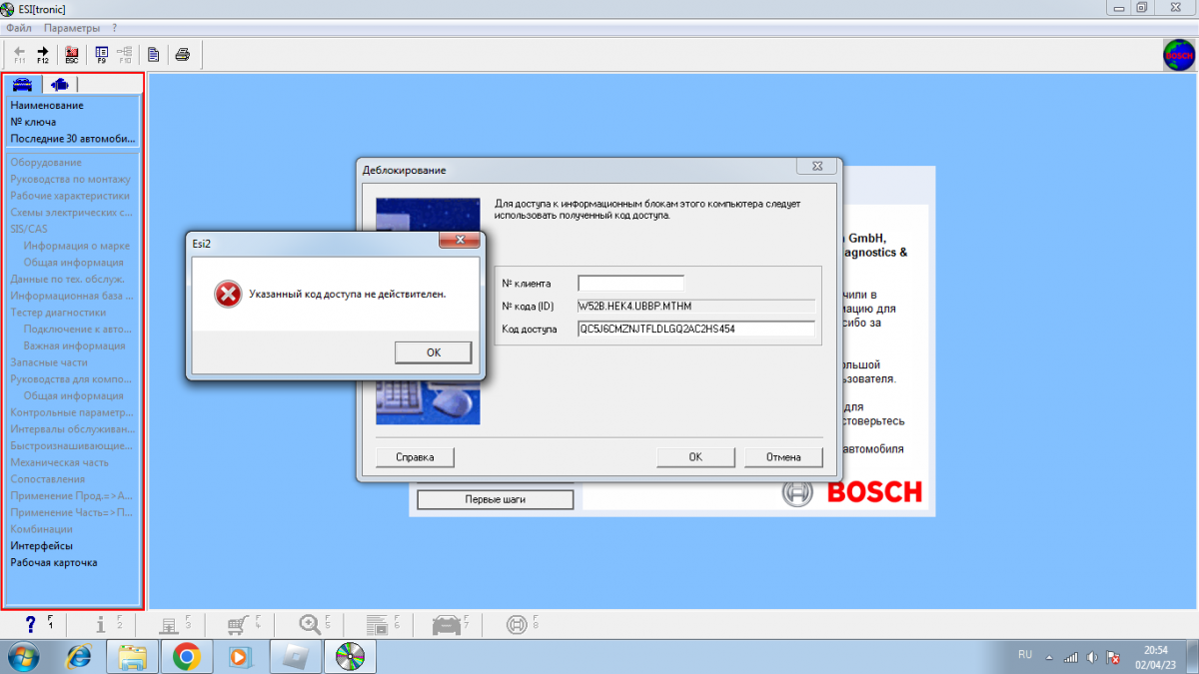
Task: Open the Windows Start menu
Action: [23, 656]
